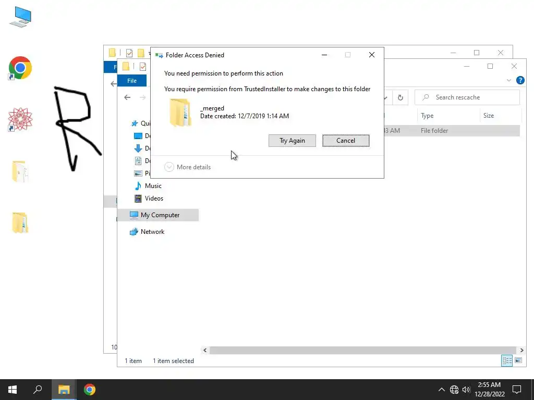
Task: Click the back Explorer window's back arrow
Action: 113,84
